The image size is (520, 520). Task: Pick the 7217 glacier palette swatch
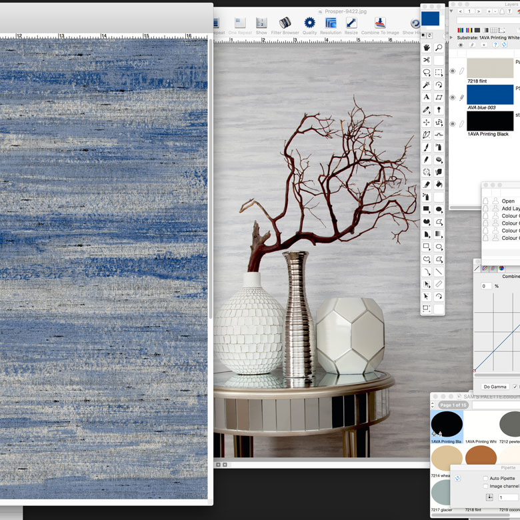click(441, 493)
